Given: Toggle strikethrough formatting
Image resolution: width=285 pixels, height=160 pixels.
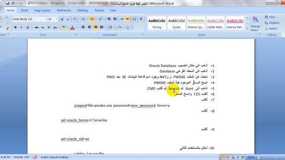Looking at the screenshot, I should 37,28.
